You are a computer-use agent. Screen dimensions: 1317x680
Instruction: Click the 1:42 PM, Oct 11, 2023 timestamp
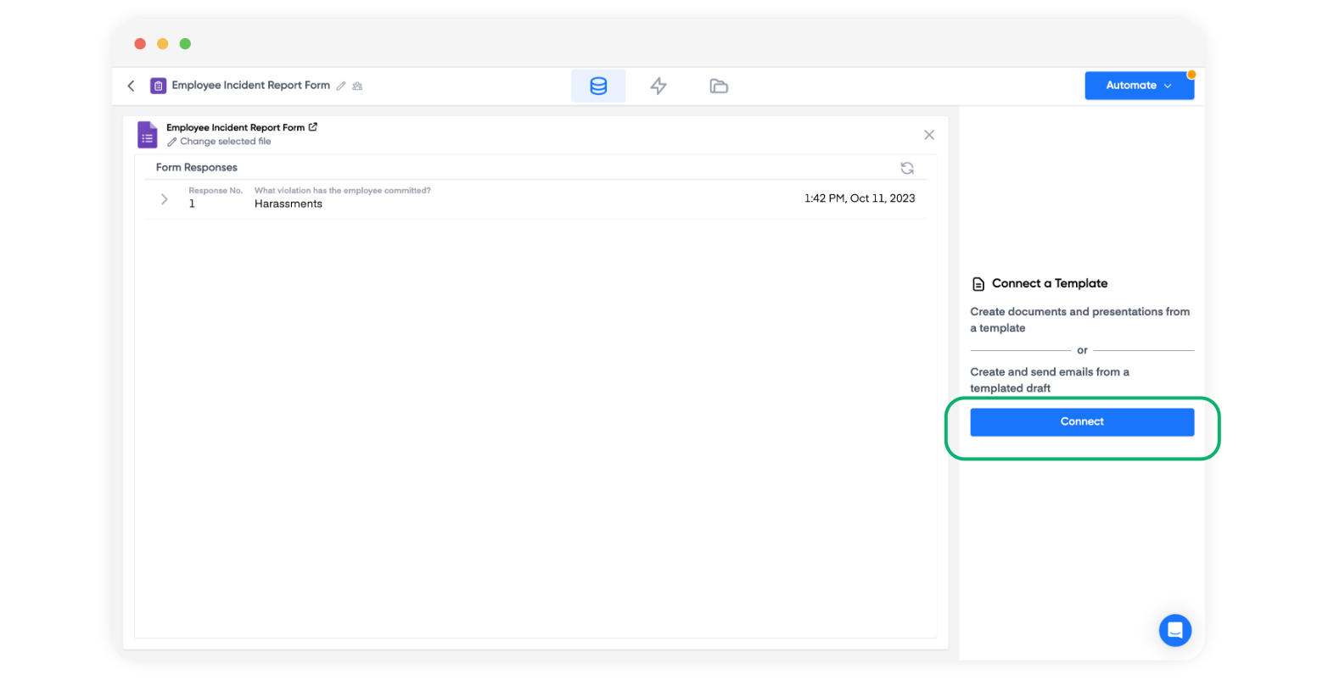click(x=860, y=198)
